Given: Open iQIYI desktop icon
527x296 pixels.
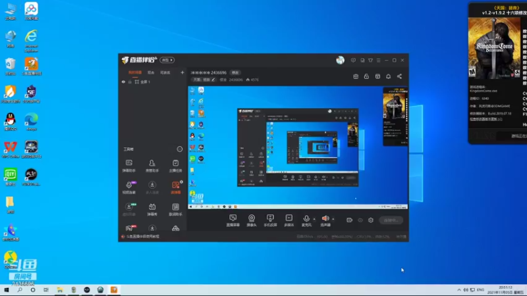Looking at the screenshot, I should pos(11,177).
